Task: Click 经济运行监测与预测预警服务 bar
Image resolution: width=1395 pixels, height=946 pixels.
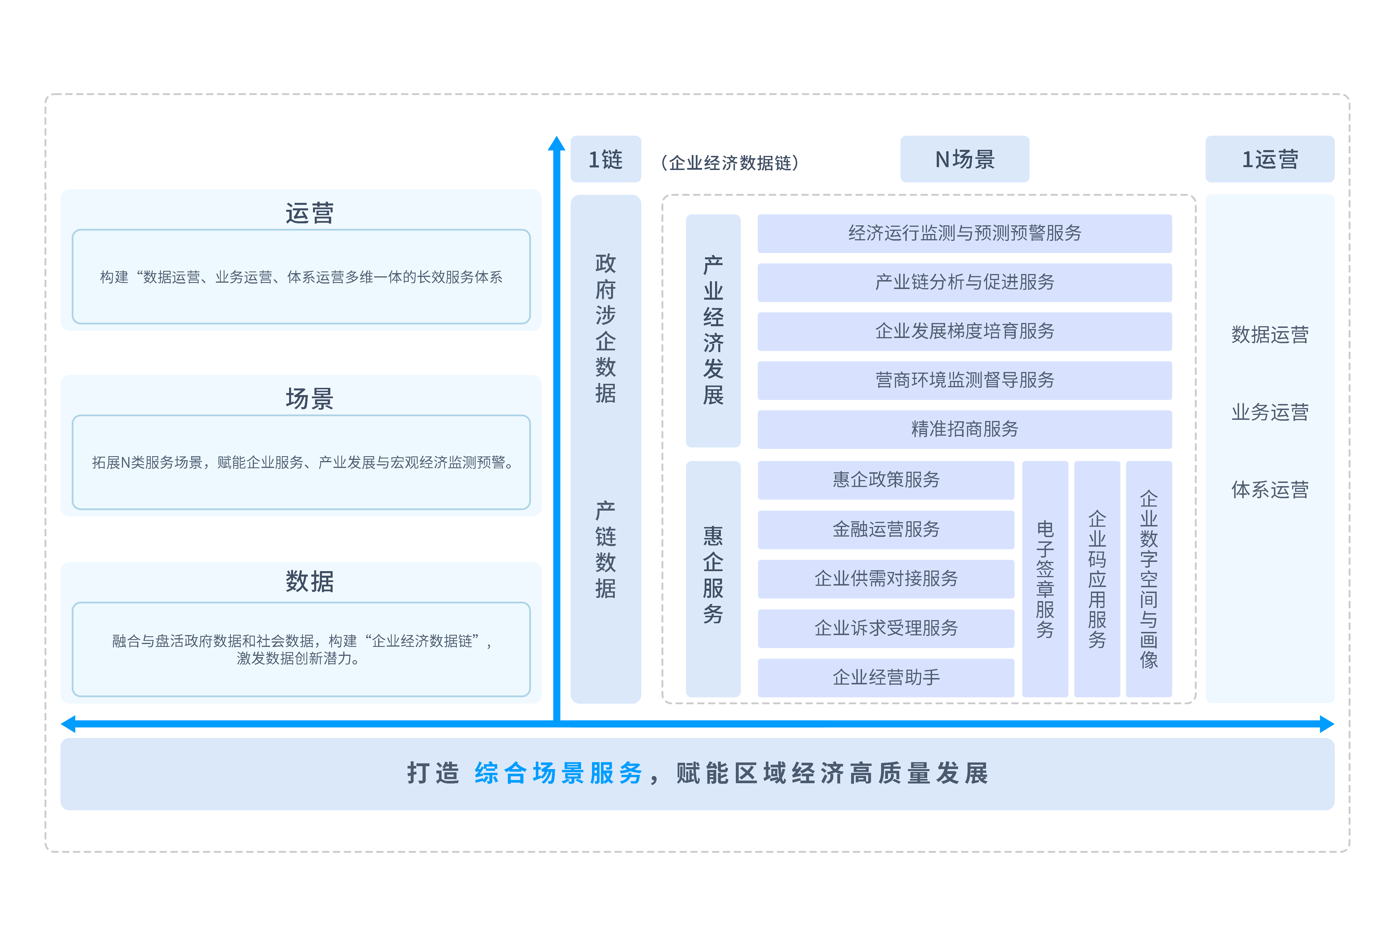Action: [965, 233]
